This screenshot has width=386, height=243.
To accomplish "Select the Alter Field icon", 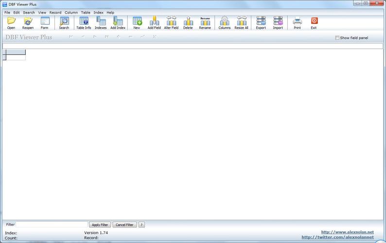I will (171, 22).
